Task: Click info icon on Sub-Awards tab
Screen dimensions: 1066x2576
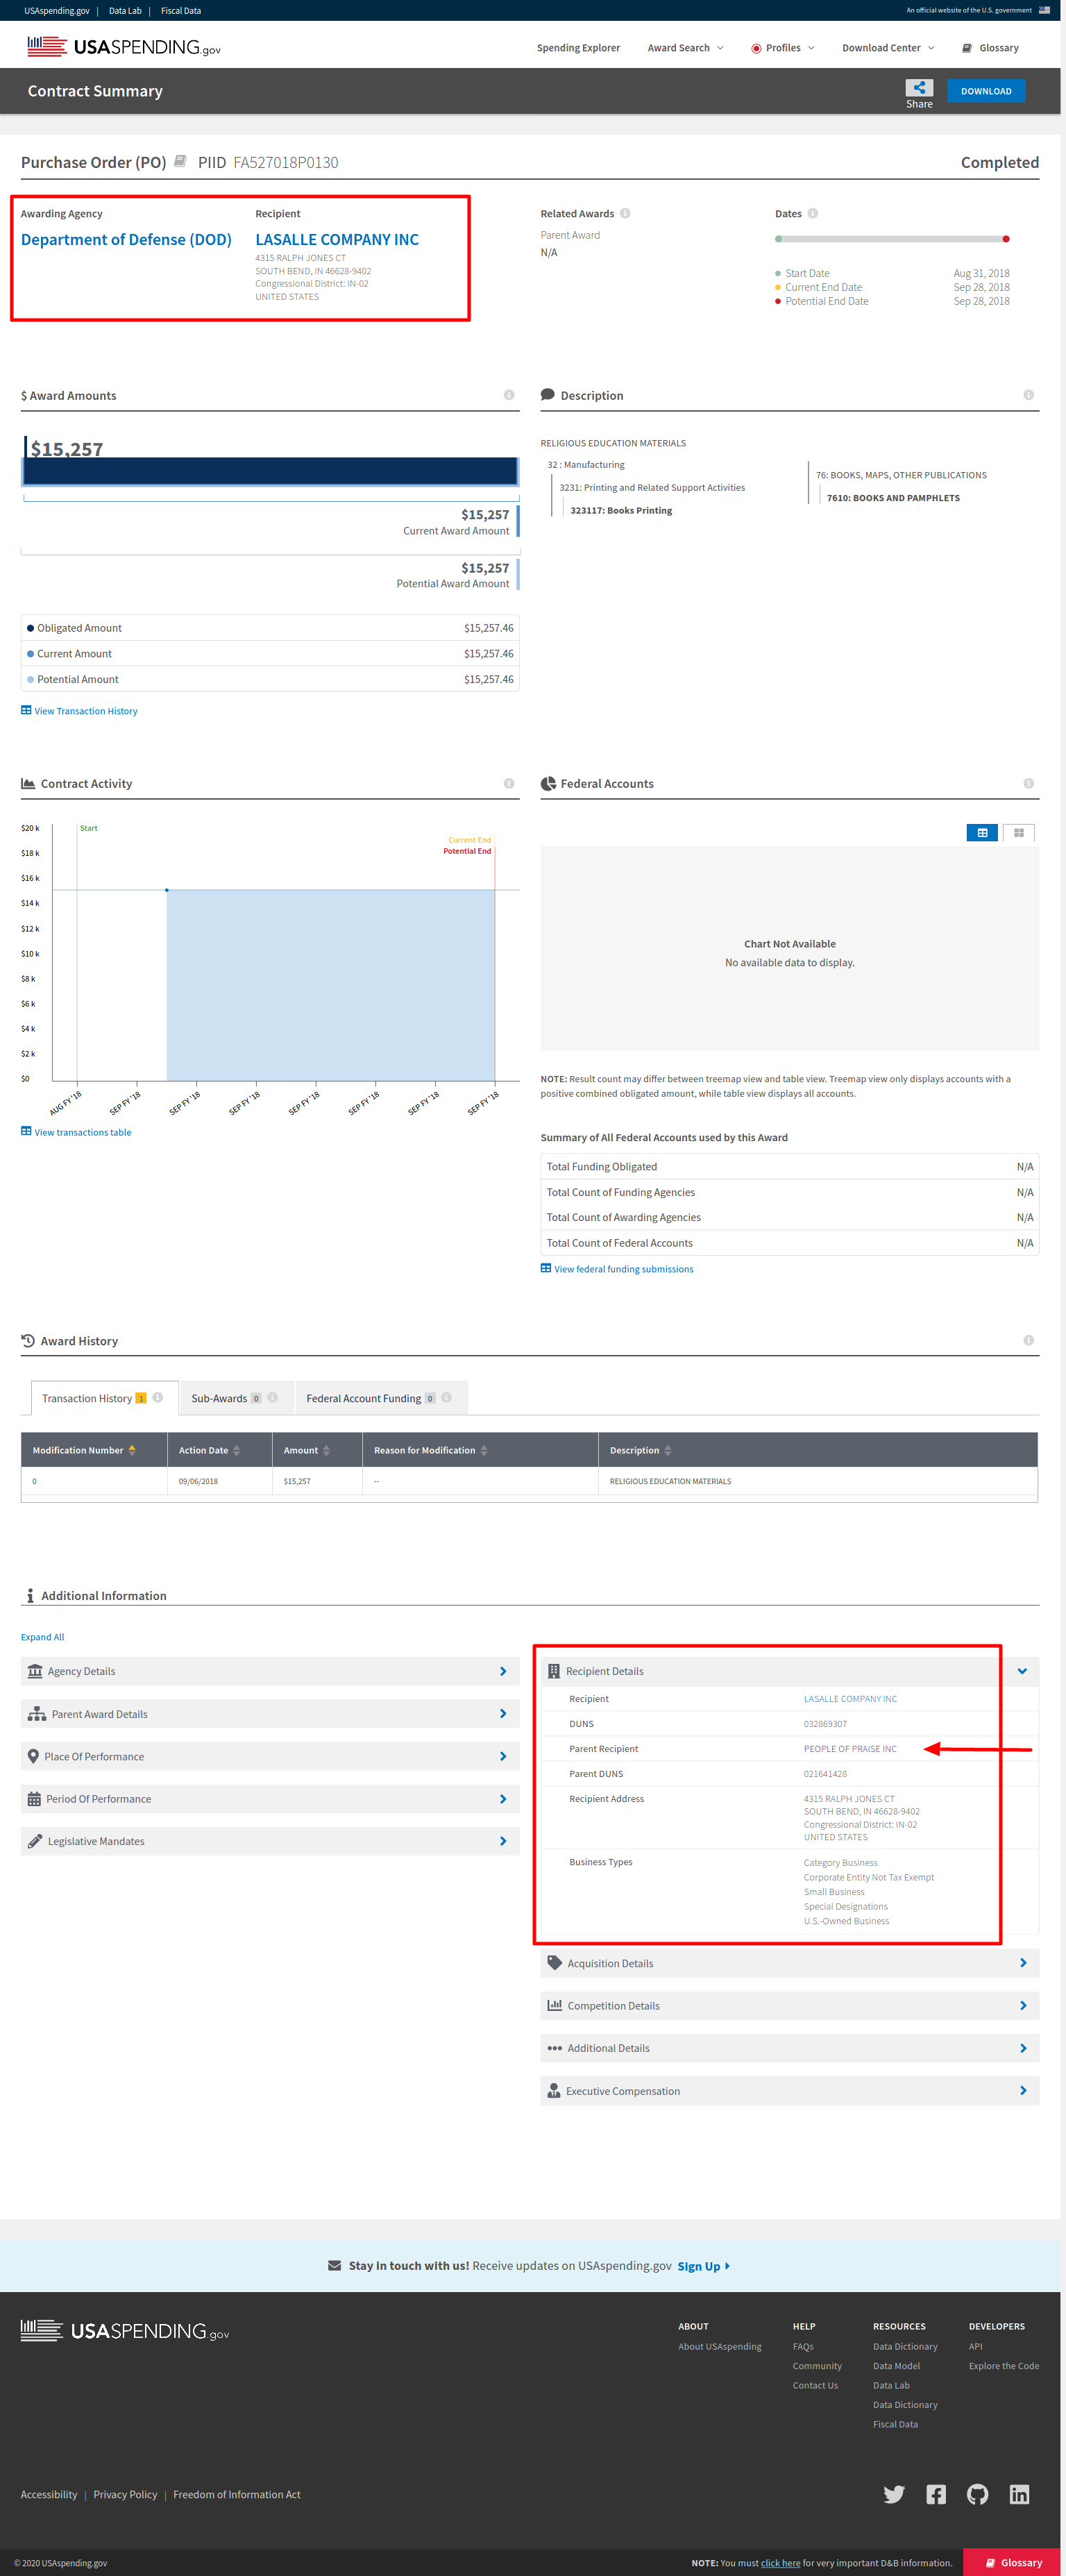Action: click(273, 1397)
